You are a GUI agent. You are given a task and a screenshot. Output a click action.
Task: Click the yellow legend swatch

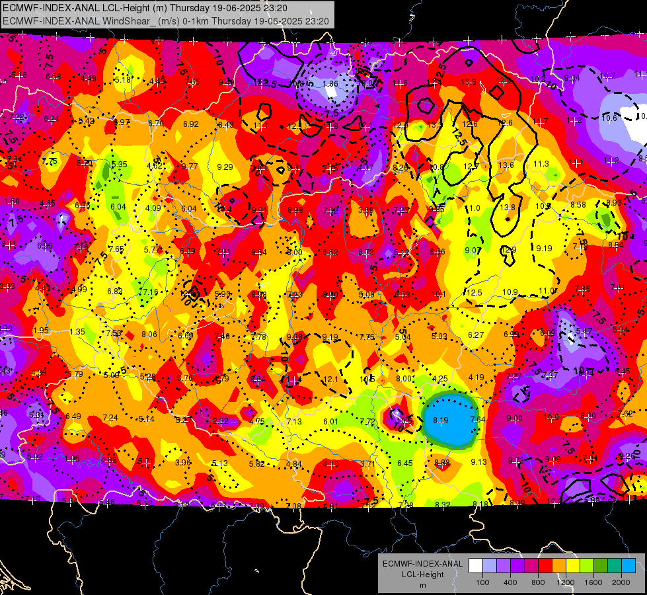[573, 566]
